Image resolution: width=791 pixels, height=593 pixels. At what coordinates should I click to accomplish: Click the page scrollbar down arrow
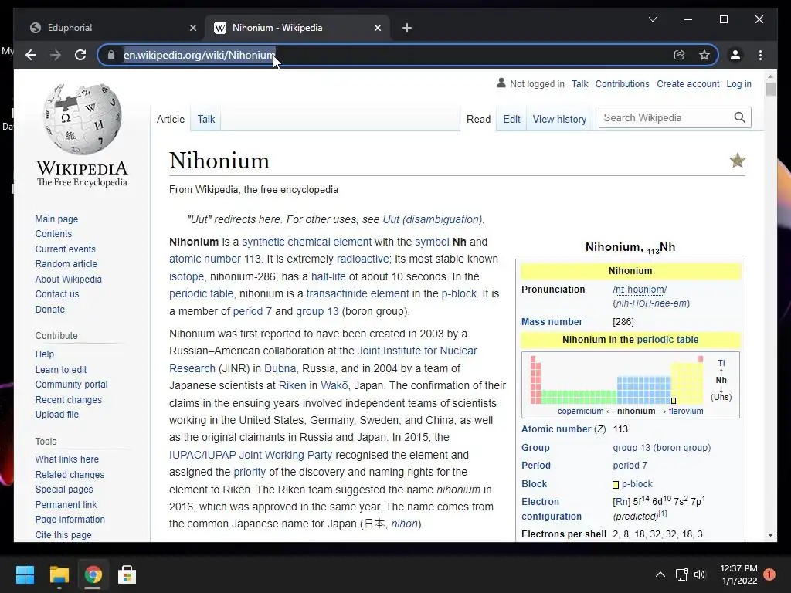click(770, 534)
